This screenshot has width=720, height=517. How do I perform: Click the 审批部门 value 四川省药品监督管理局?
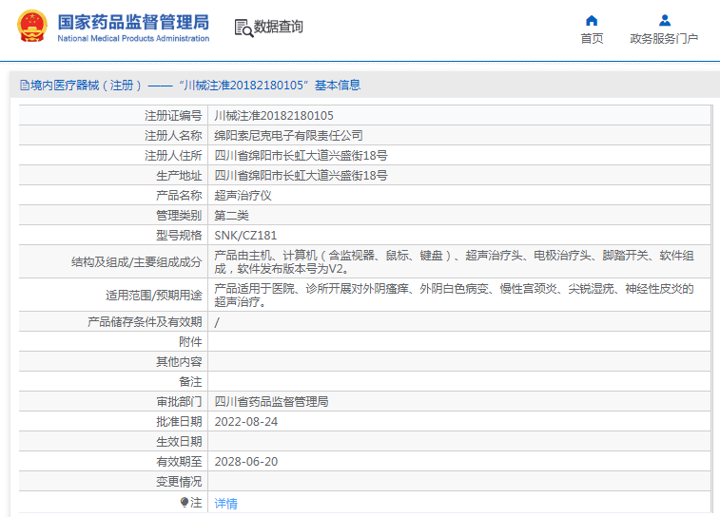click(x=271, y=401)
